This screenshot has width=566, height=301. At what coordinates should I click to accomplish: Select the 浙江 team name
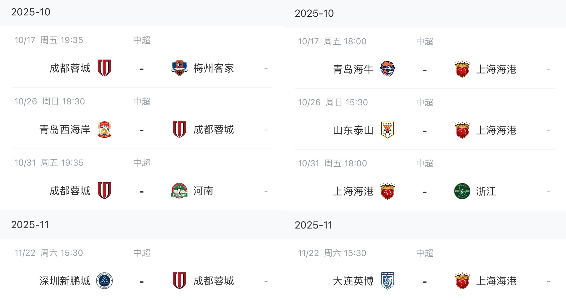pyautogui.click(x=486, y=191)
